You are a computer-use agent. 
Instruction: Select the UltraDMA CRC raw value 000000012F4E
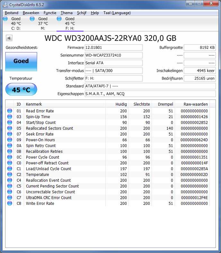[194, 198]
